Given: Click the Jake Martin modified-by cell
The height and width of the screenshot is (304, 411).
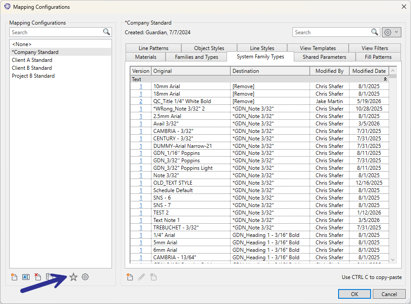Looking at the screenshot, I should point(329,101).
